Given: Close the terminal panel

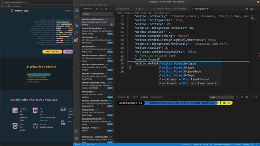Looking at the screenshot, I should tap(256, 97).
